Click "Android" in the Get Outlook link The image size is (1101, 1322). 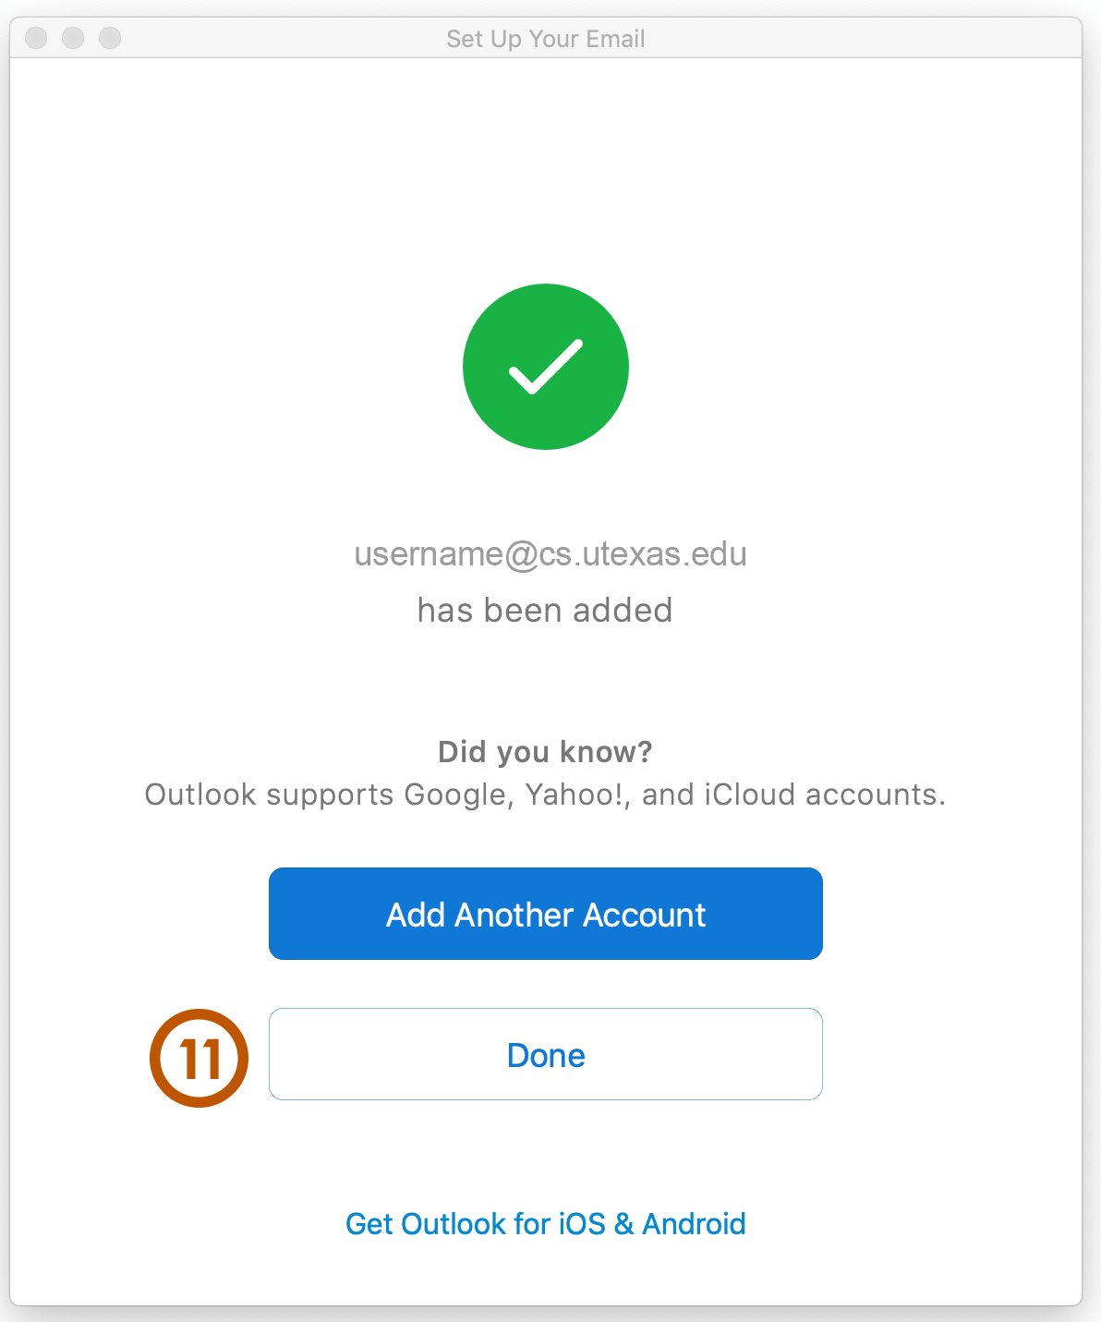pyautogui.click(x=694, y=1224)
